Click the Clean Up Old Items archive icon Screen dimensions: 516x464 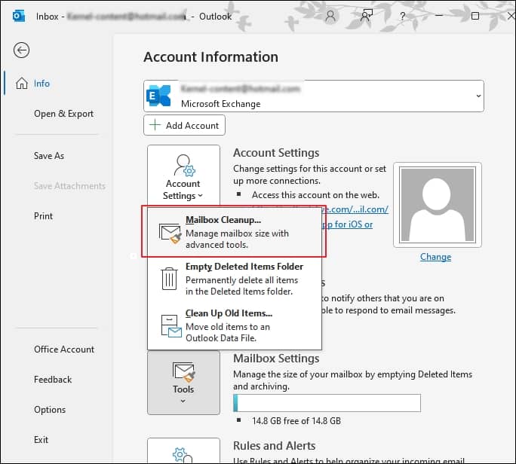point(171,326)
